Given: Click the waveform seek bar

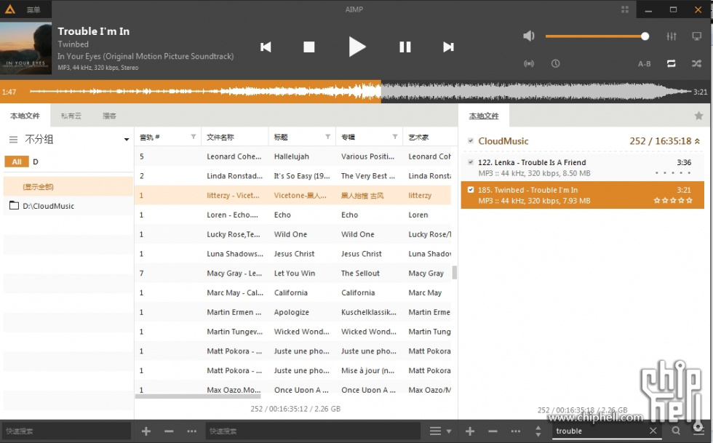Looking at the screenshot, I should [361, 92].
